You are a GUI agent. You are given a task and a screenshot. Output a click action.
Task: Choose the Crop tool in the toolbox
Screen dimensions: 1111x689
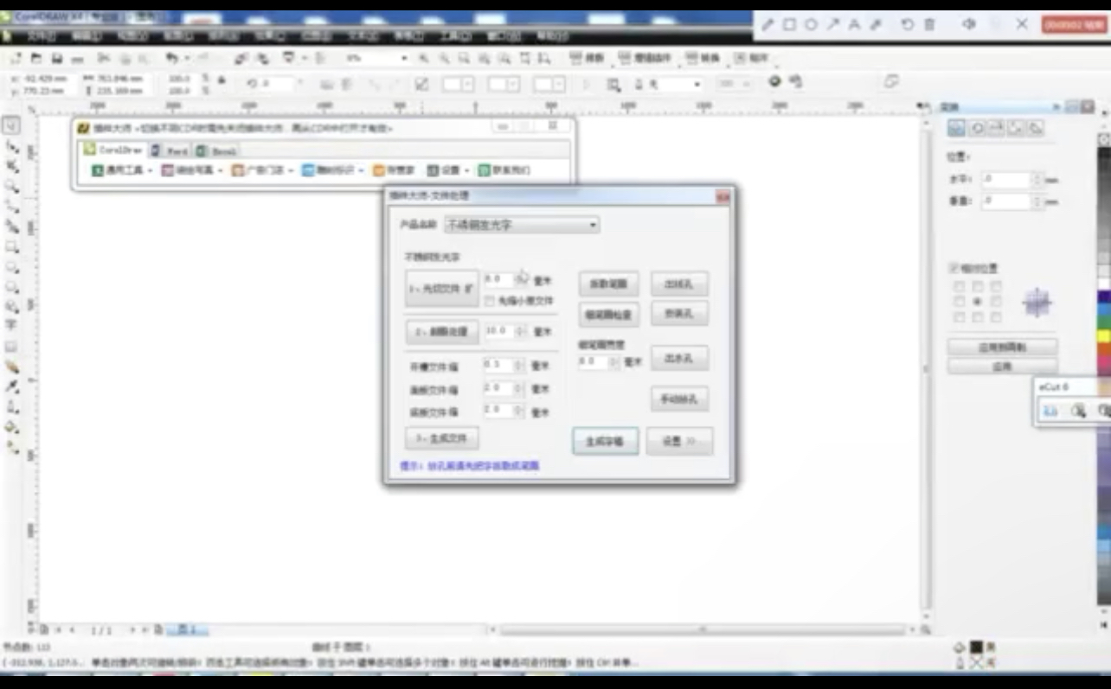coord(11,166)
